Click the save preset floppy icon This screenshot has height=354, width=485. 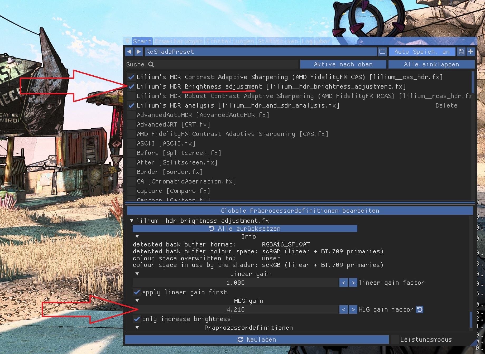pos(461,52)
